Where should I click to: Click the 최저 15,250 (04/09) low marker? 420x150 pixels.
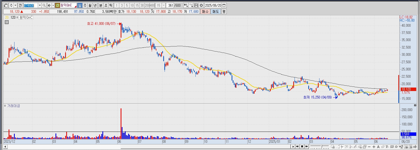(x=317, y=97)
